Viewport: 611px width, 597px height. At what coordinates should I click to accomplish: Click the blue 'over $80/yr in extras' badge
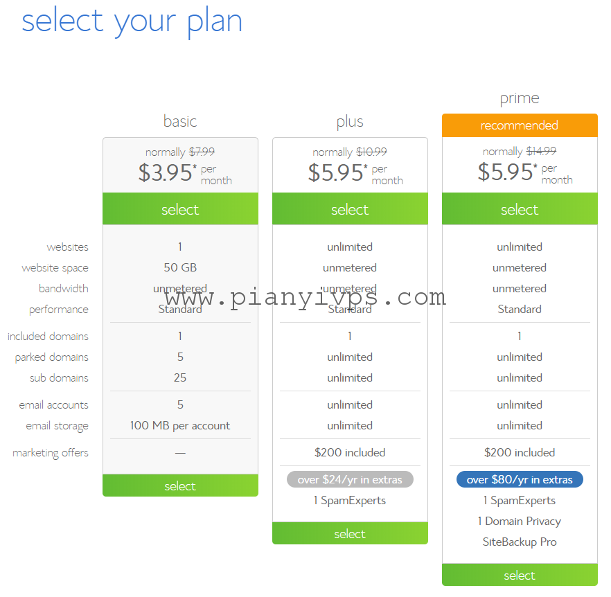(520, 479)
